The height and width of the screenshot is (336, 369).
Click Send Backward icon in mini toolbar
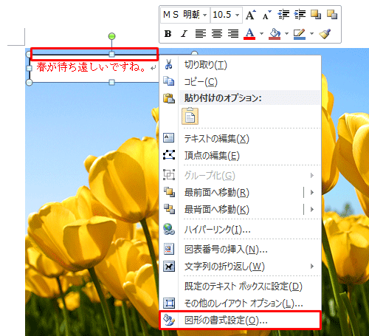point(332,15)
